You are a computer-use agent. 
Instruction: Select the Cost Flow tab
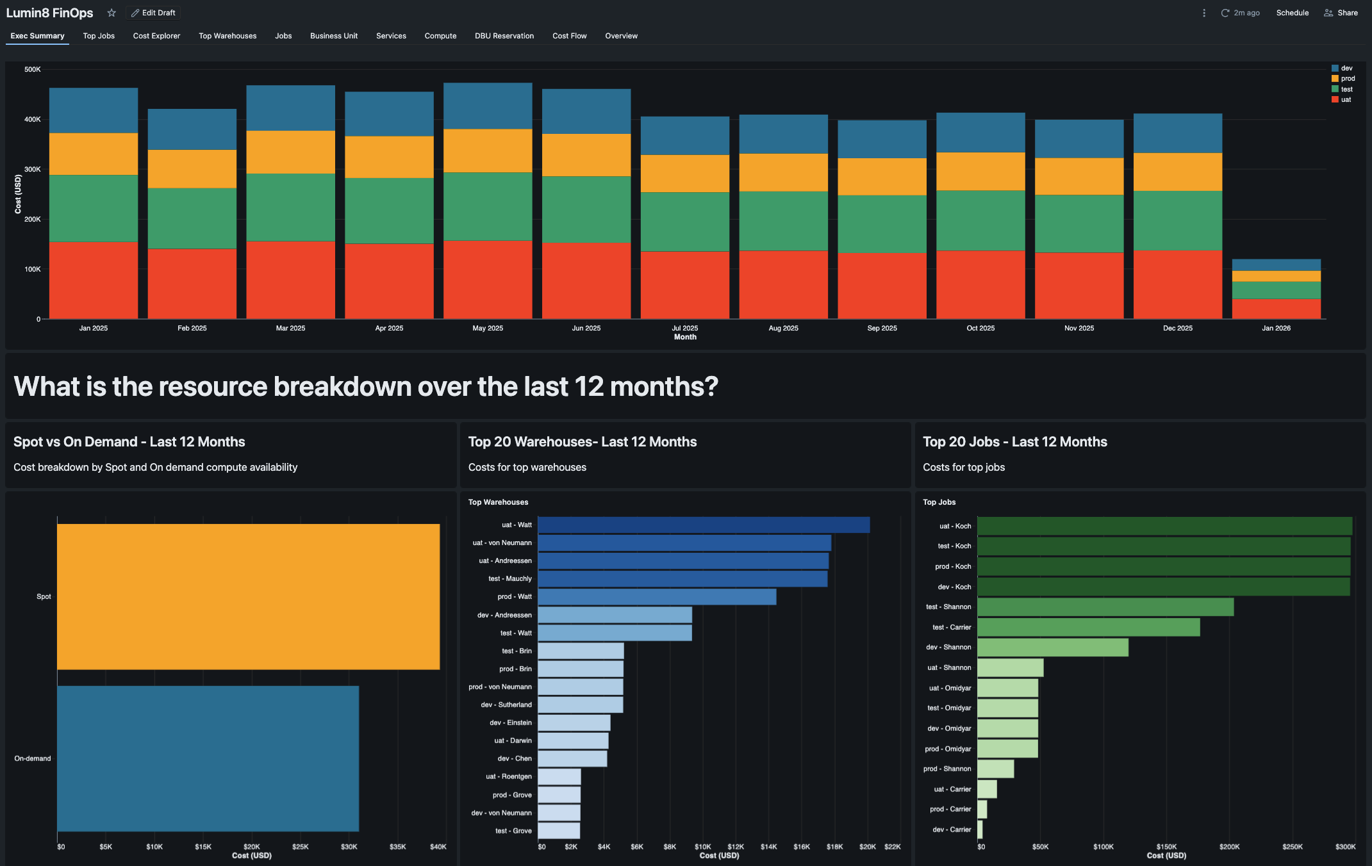(x=569, y=36)
